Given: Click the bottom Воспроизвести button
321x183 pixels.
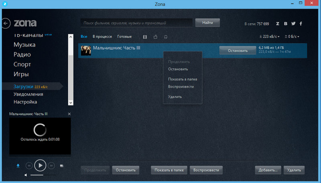Looking at the screenshot, I should click(206, 170).
